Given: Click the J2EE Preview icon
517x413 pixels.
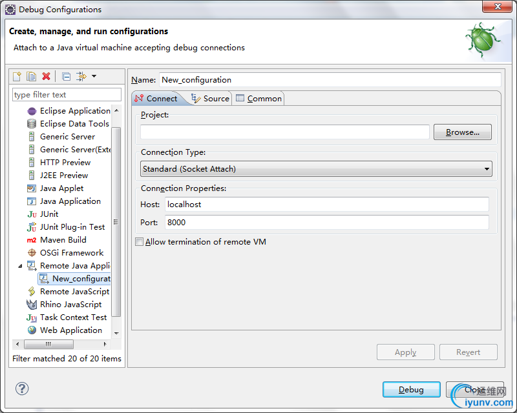Looking at the screenshot, I should pos(32,176).
